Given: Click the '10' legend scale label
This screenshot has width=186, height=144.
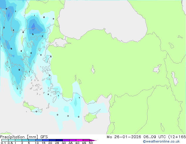Looking at the screenshot, I should point(37,143).
